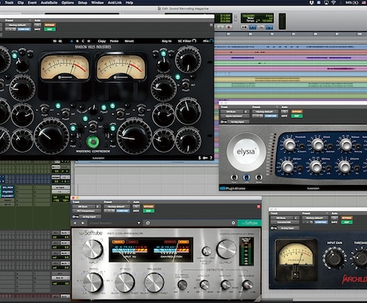Open the key input selector in elysia window
The width and height of the screenshot is (367, 303).
pos(238,121)
